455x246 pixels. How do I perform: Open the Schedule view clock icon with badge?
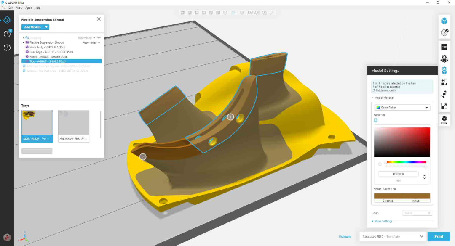point(7,34)
